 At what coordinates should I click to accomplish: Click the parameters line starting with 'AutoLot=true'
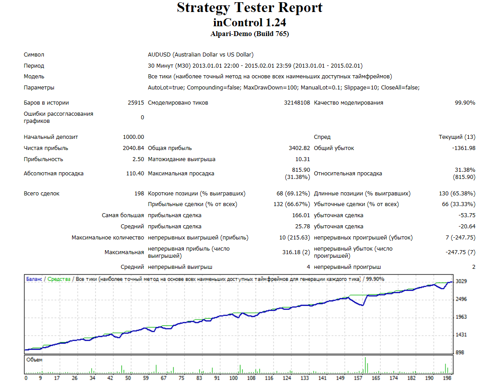(x=283, y=88)
